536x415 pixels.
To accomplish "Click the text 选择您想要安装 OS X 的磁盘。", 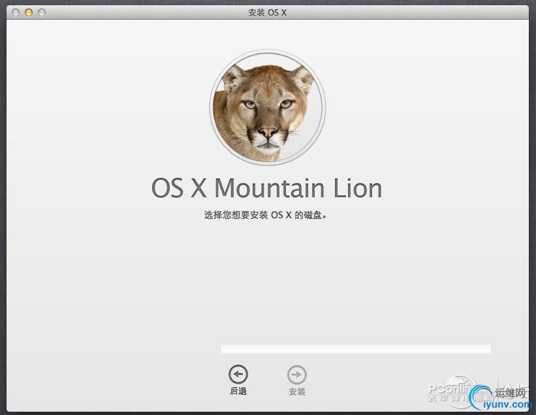I will [x=266, y=215].
